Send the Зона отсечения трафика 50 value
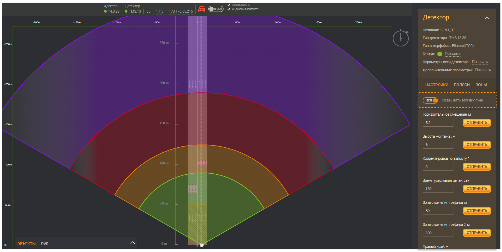This screenshot has width=502, height=252. click(477, 211)
